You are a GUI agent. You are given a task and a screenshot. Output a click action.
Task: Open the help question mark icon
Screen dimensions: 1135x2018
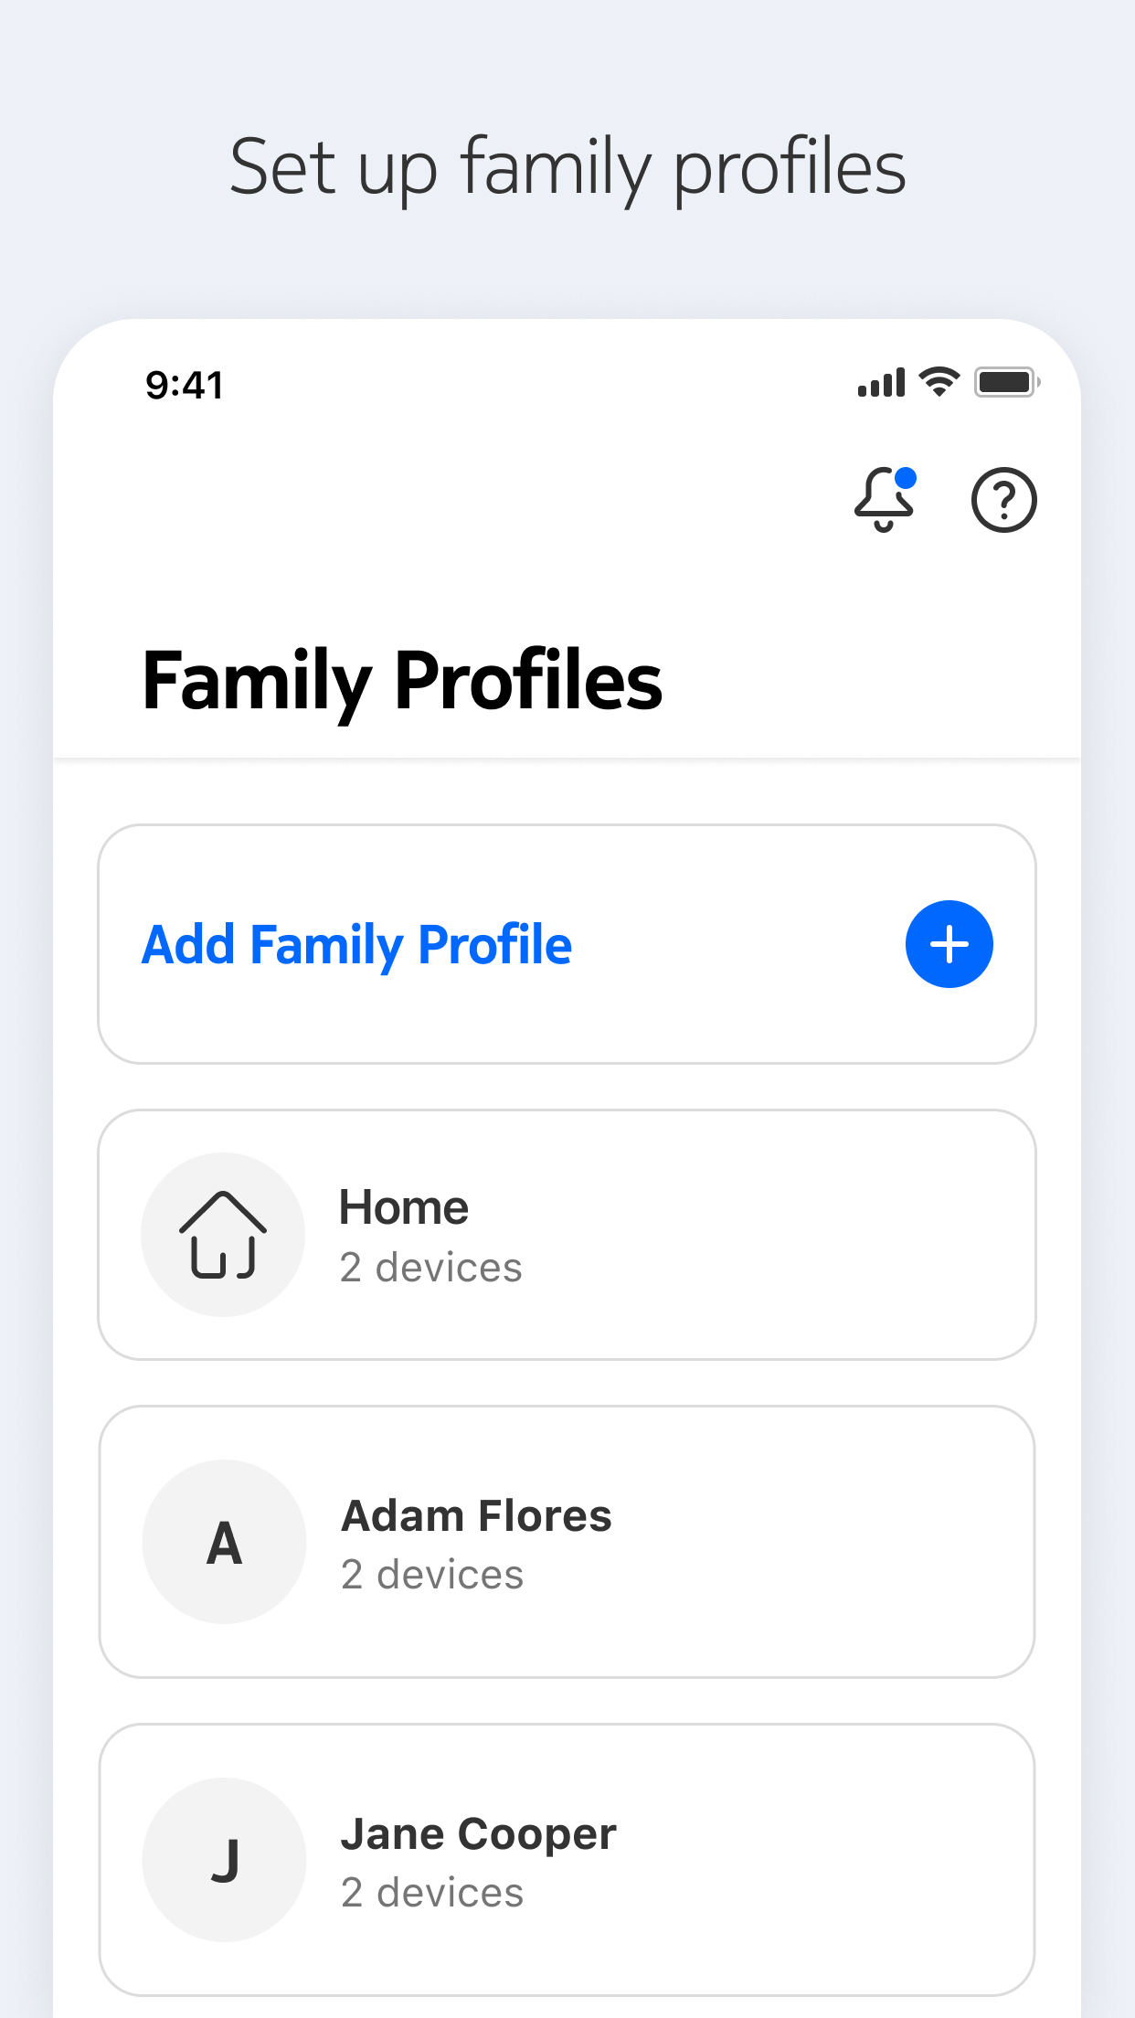1003,500
